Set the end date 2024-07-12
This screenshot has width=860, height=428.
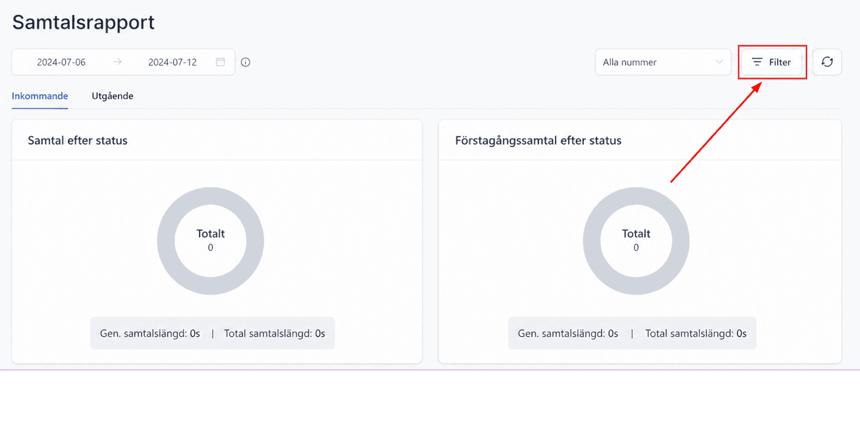(172, 62)
